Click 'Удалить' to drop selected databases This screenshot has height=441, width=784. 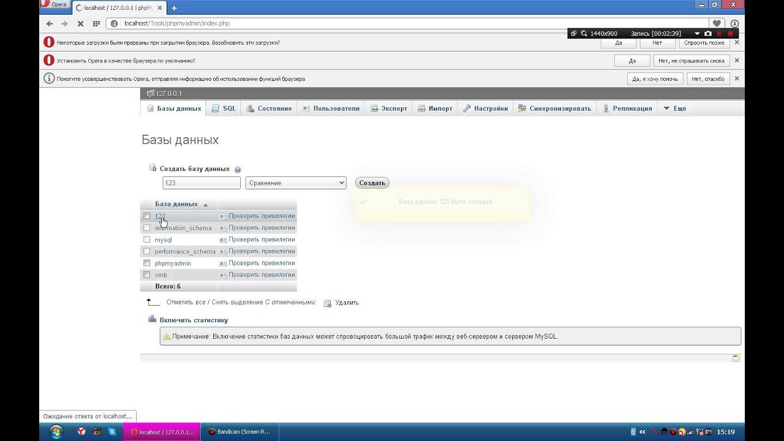click(347, 303)
